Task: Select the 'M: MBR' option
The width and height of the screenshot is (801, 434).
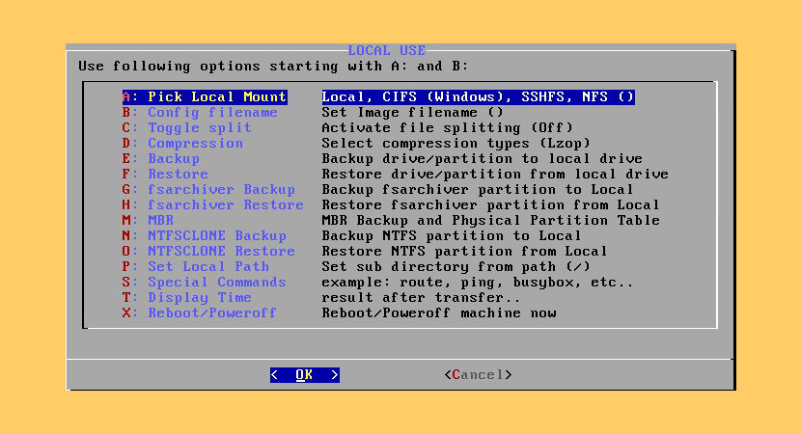Action: (148, 220)
